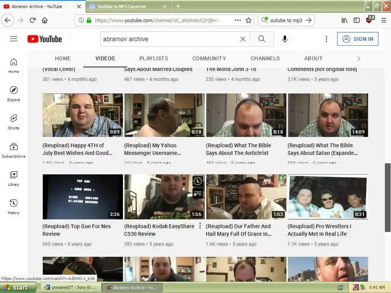Click the browser search box

pos(287,21)
